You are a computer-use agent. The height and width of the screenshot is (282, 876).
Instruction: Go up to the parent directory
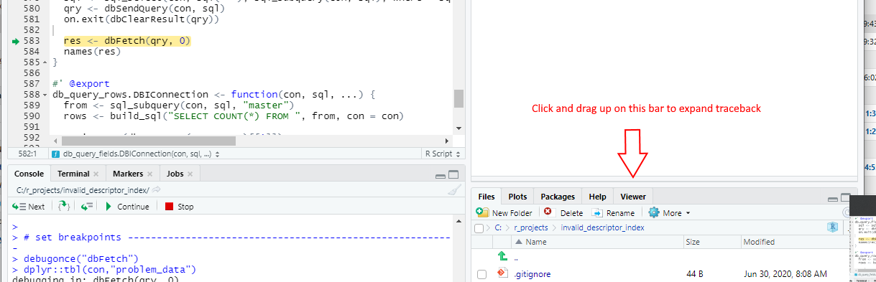[x=503, y=256]
